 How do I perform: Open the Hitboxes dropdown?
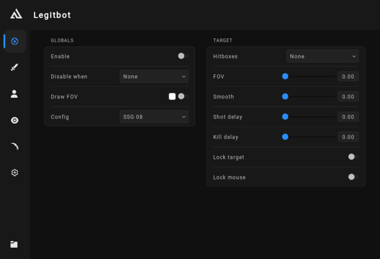tap(322, 56)
